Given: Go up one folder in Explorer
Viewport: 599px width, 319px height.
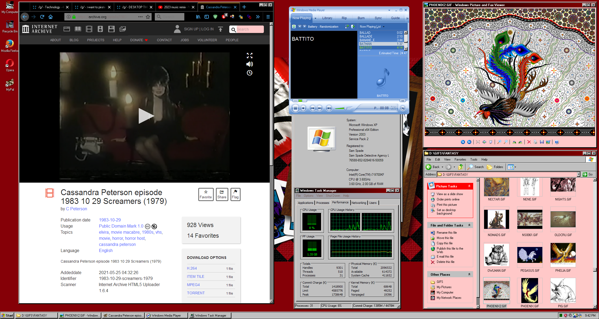Looking at the screenshot, I should click(x=461, y=167).
